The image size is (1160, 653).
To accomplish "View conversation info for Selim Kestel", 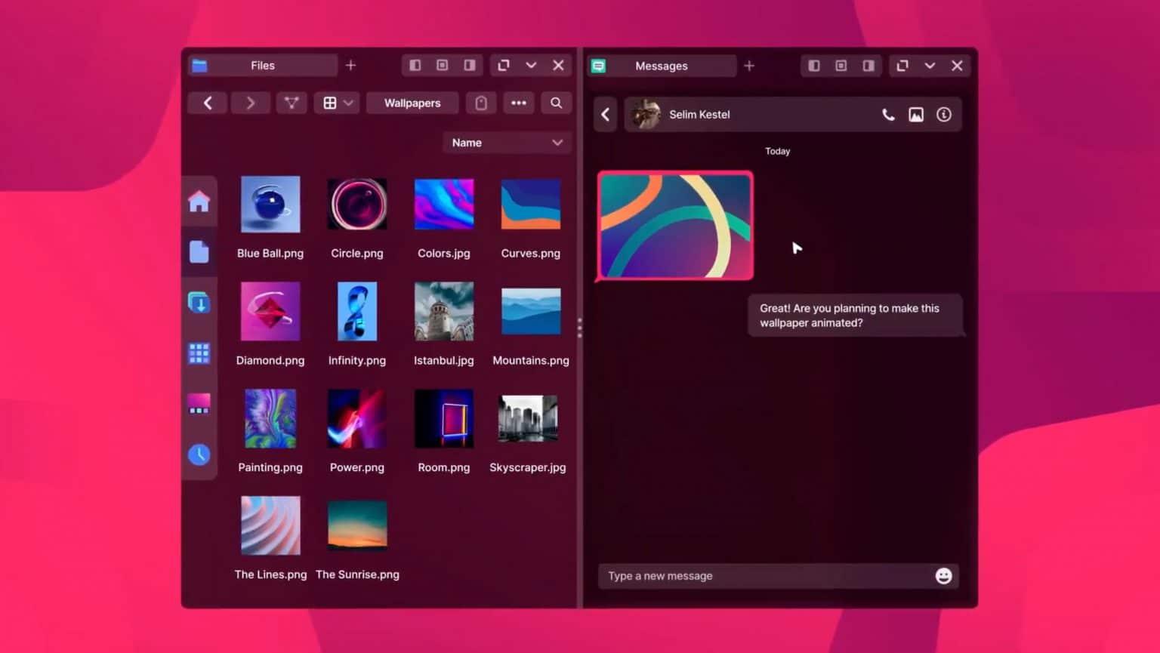I will (944, 114).
